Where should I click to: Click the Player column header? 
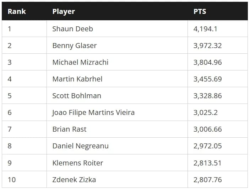click(x=64, y=11)
